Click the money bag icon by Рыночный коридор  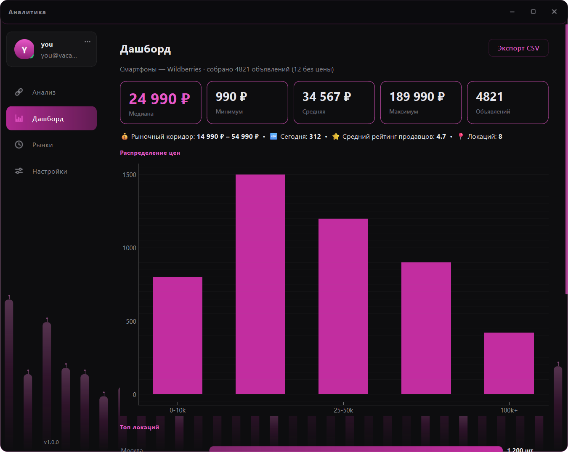[125, 136]
